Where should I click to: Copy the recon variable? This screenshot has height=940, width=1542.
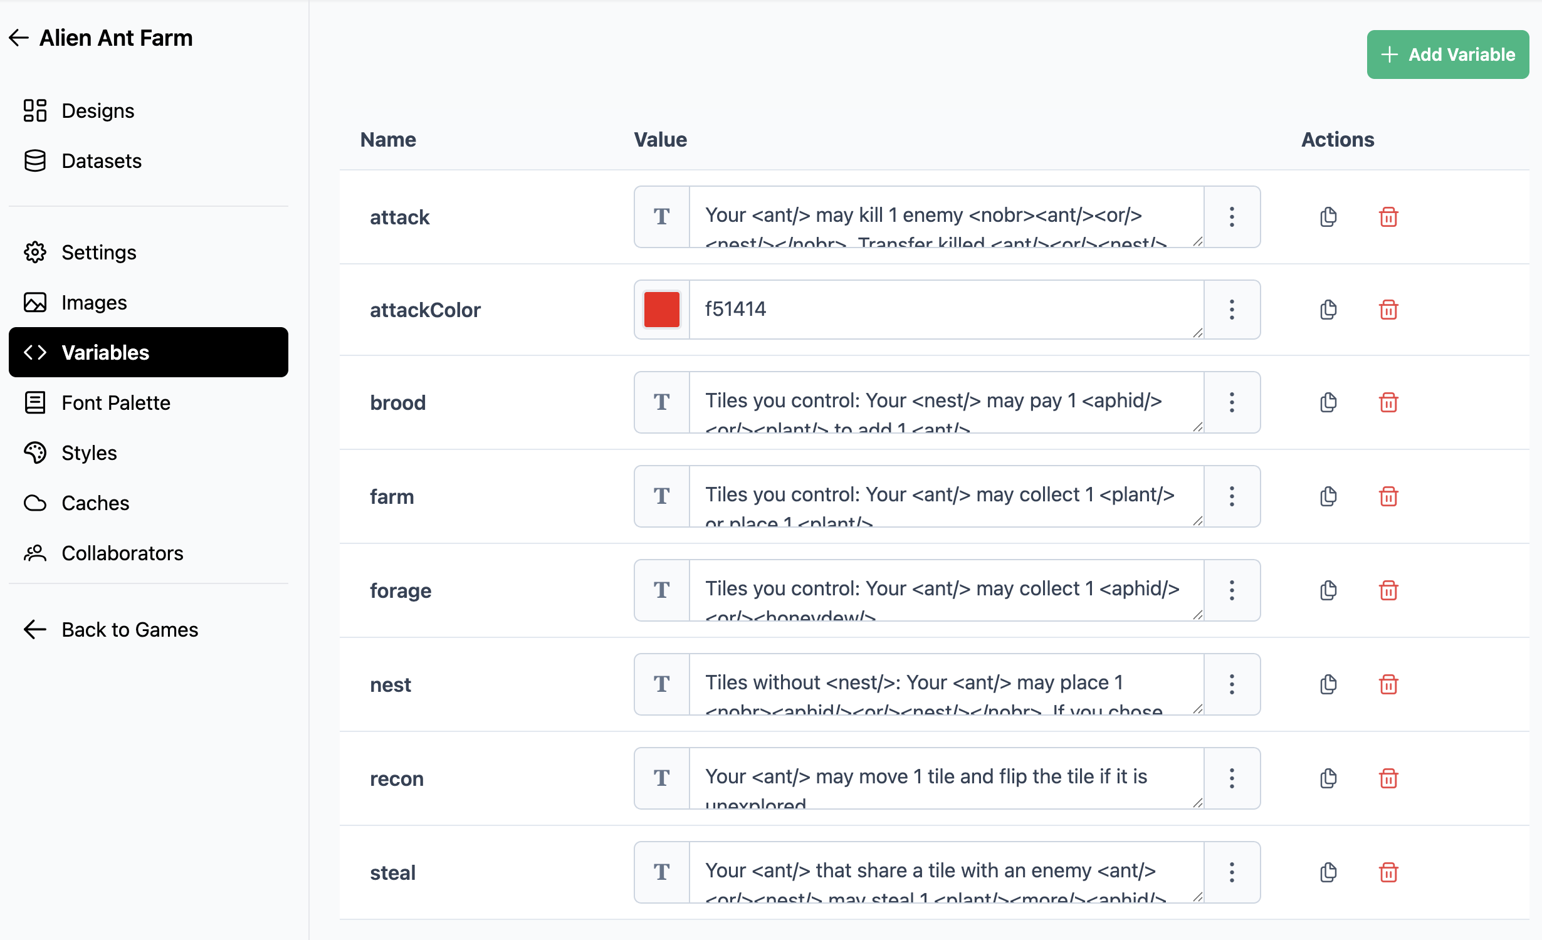coord(1328,778)
